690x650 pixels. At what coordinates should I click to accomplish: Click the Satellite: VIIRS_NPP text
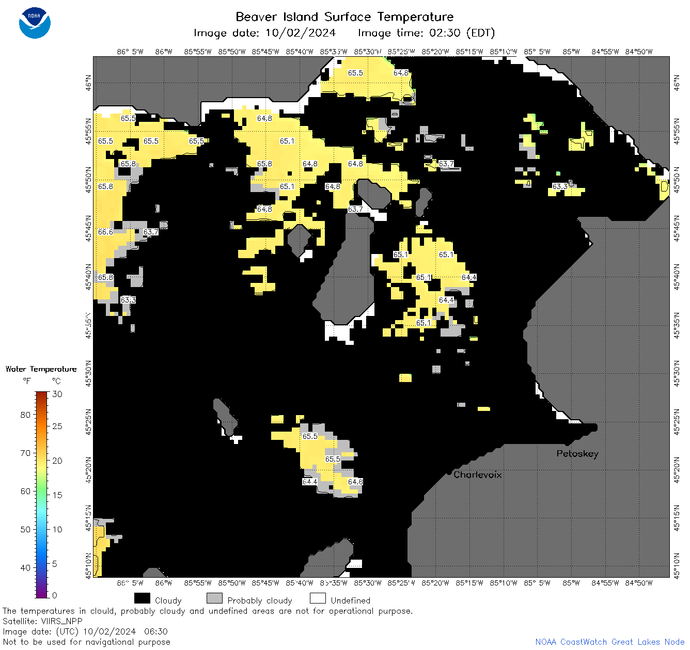(x=42, y=621)
